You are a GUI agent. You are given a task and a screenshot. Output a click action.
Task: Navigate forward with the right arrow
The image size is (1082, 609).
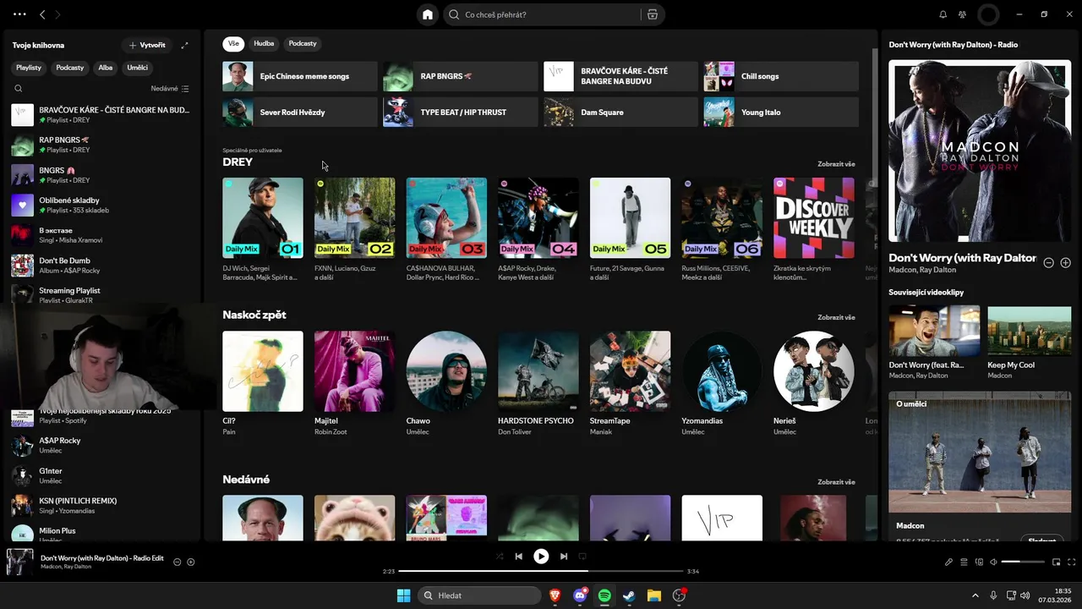pyautogui.click(x=57, y=14)
